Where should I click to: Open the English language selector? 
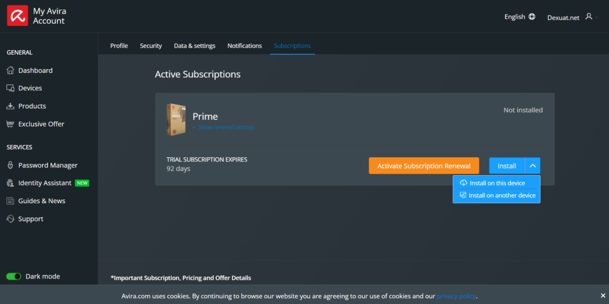tap(519, 17)
